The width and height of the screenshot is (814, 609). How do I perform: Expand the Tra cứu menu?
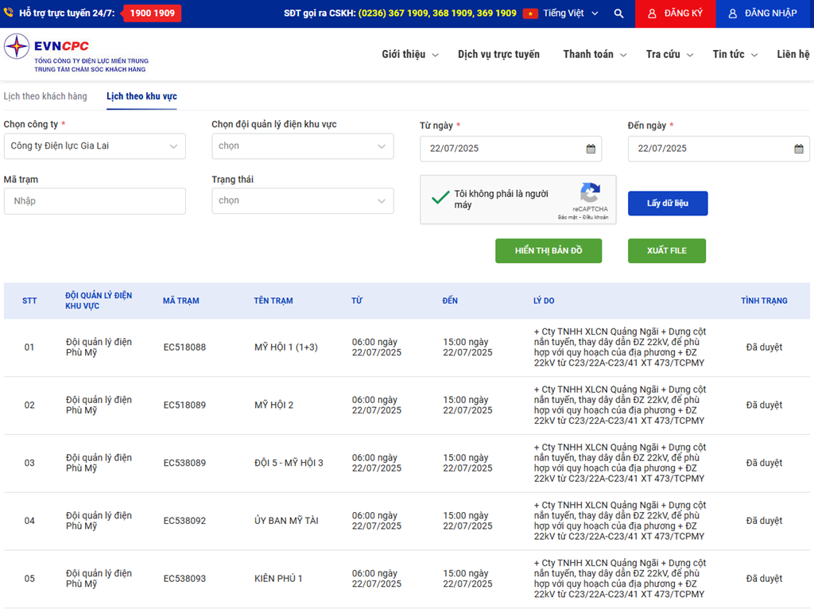[669, 55]
